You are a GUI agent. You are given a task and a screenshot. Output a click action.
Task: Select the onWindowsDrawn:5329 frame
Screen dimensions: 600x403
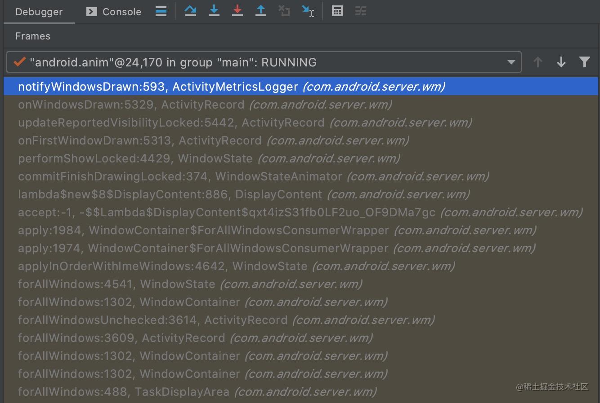pyautogui.click(x=301, y=105)
